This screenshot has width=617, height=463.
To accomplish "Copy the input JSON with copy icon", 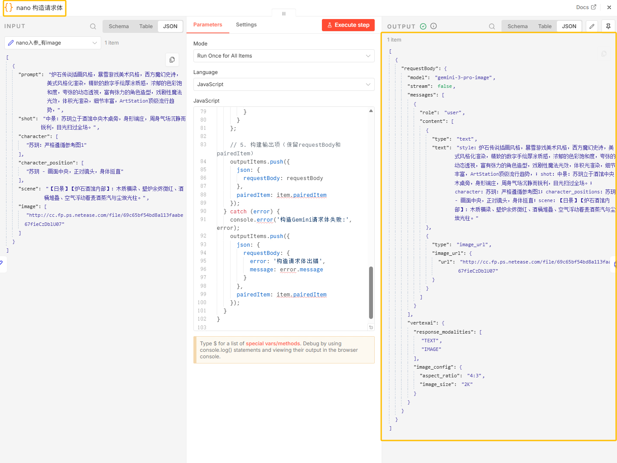I will [x=172, y=60].
